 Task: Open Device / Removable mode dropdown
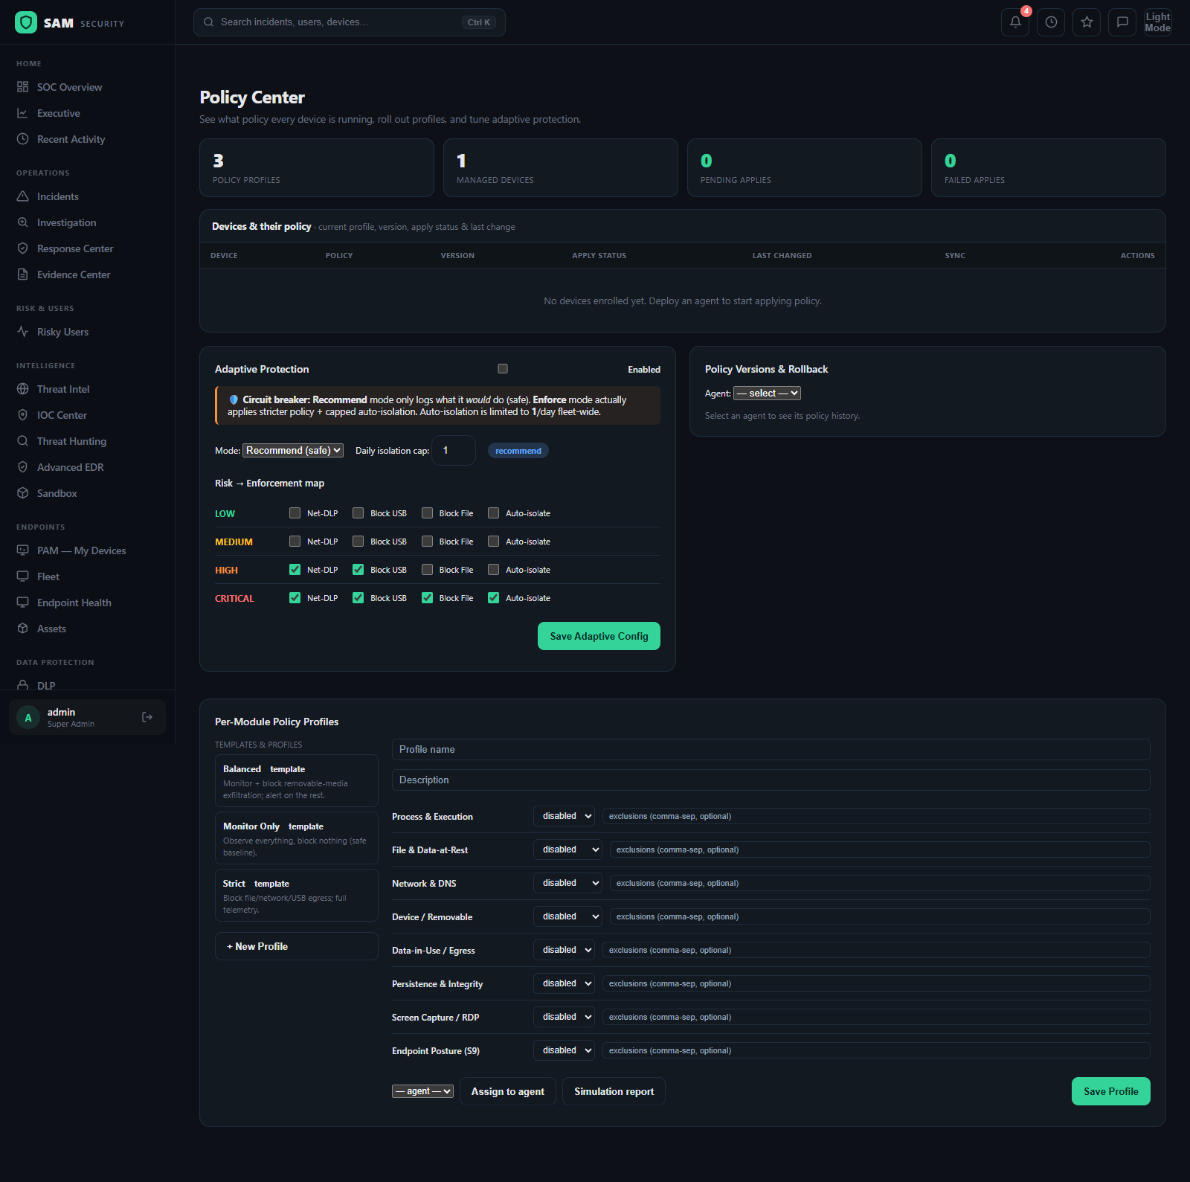(567, 916)
